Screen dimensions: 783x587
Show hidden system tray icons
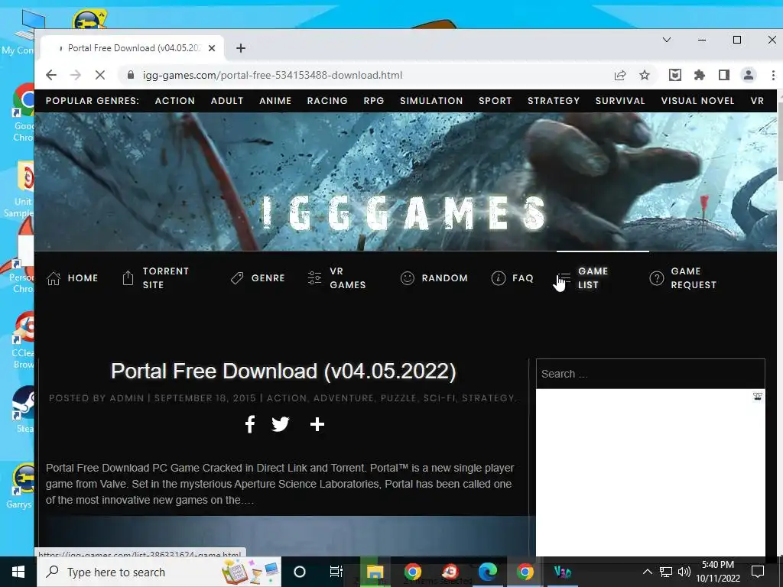[x=647, y=572]
